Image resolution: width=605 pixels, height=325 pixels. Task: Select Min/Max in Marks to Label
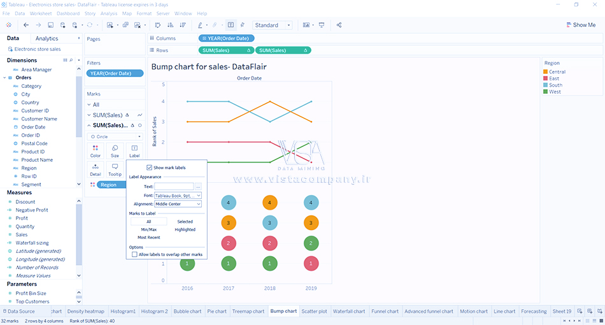pos(149,229)
